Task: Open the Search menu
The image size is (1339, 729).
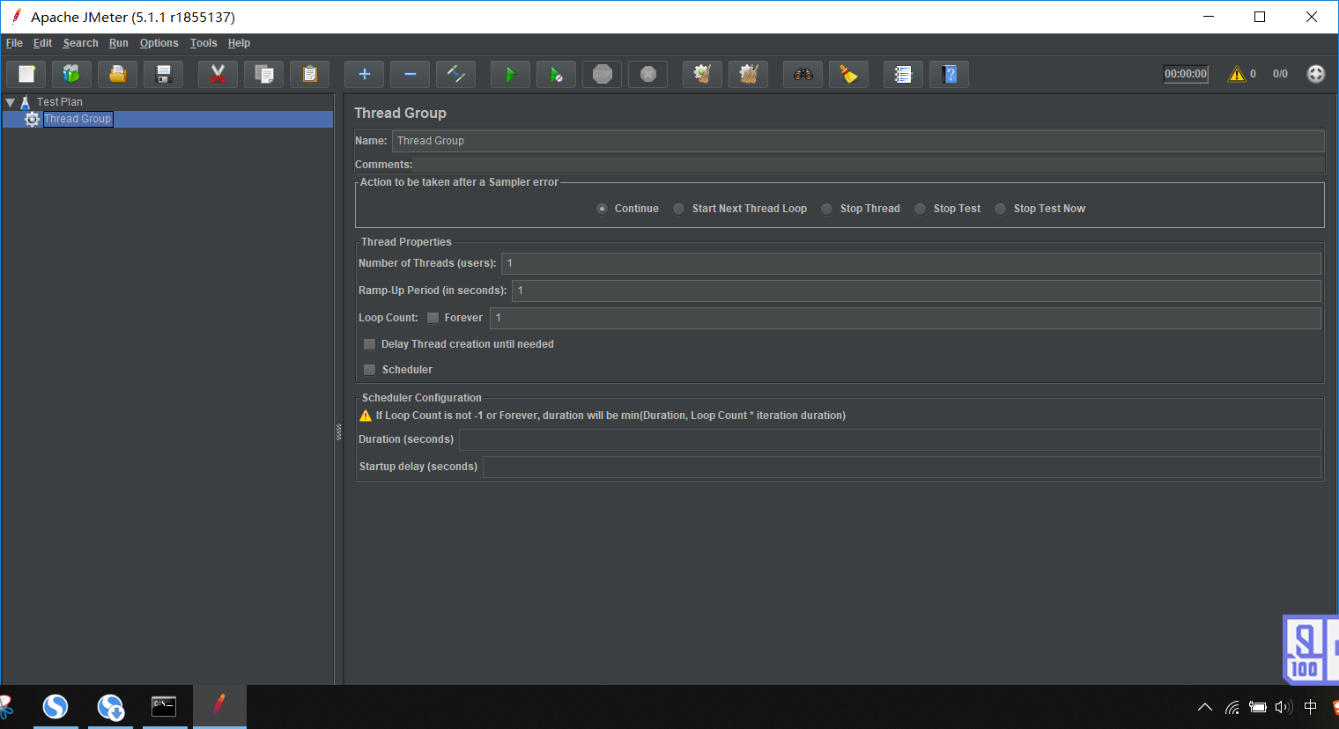Action: pos(80,43)
